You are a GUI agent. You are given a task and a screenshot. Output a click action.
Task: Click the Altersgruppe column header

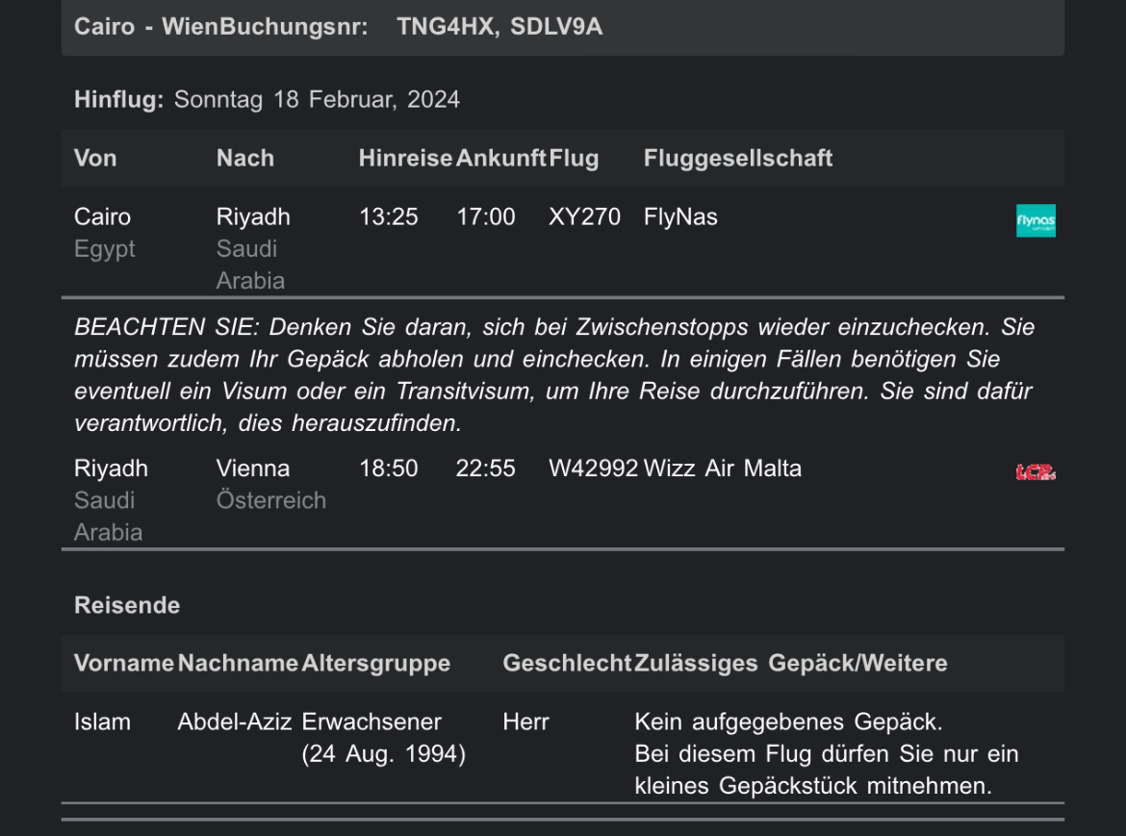pos(375,663)
